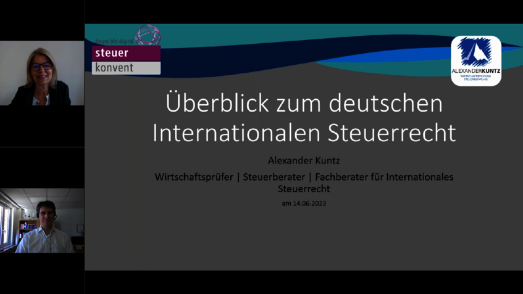Click the Alexander Kuntz logo badge

pos(476,61)
